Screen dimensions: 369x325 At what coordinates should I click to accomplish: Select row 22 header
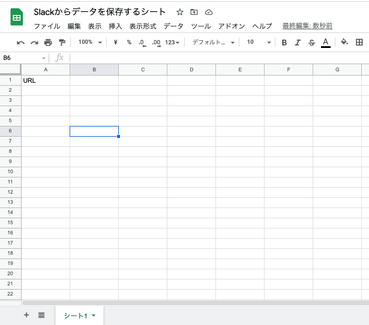click(10, 294)
